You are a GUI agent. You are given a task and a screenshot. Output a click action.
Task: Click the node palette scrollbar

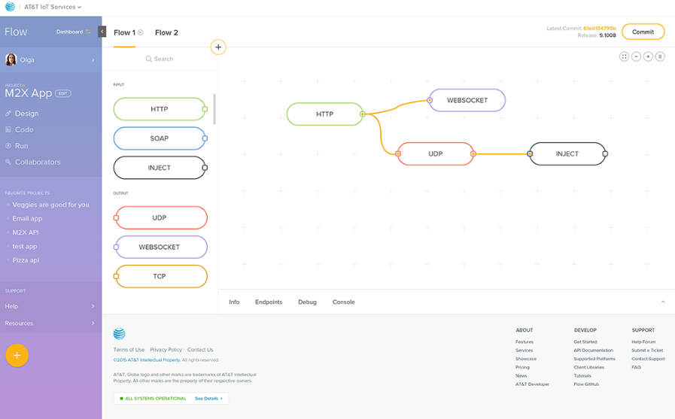point(214,109)
